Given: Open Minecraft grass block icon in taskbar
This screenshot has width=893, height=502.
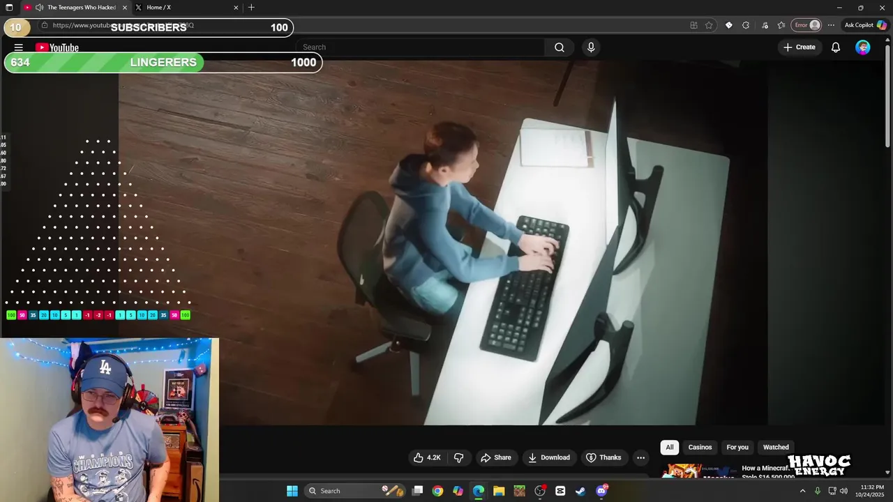Looking at the screenshot, I should click(x=519, y=491).
